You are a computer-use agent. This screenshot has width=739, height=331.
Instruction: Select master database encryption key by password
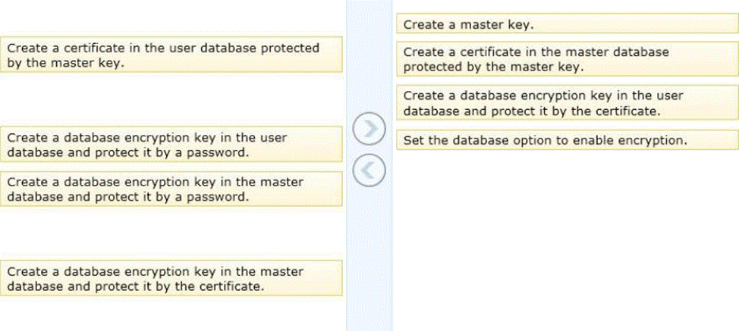point(171,189)
